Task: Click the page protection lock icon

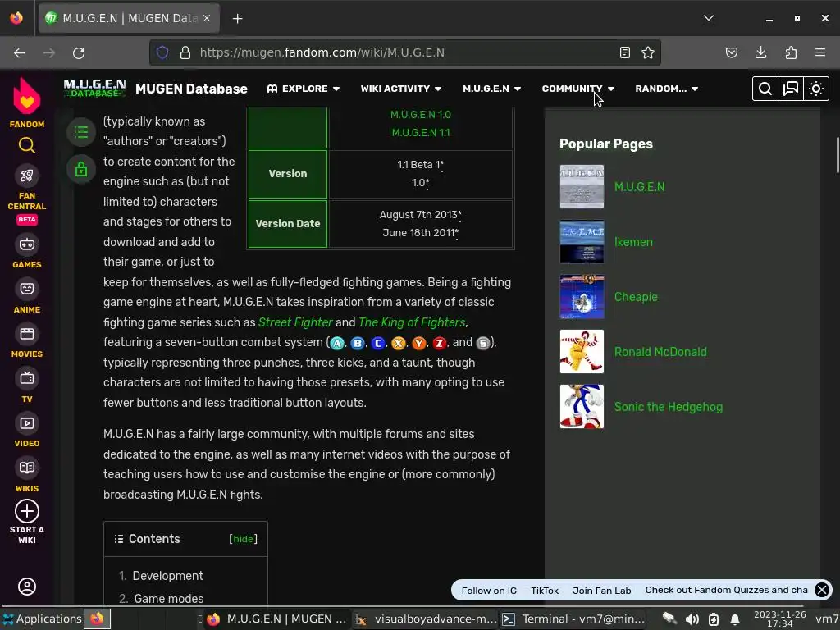Action: (x=81, y=169)
